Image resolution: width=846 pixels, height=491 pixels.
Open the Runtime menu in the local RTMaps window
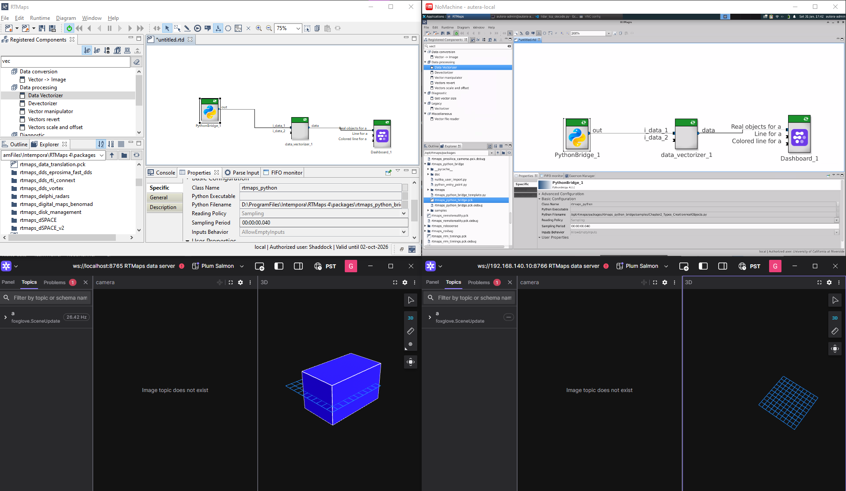pyautogui.click(x=40, y=18)
